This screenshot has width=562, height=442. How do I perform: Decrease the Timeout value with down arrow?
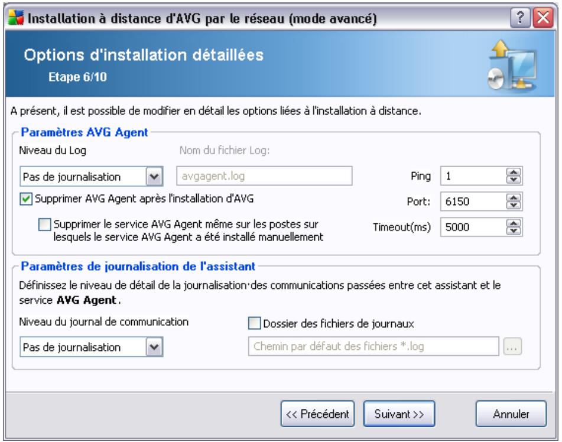[x=514, y=231]
